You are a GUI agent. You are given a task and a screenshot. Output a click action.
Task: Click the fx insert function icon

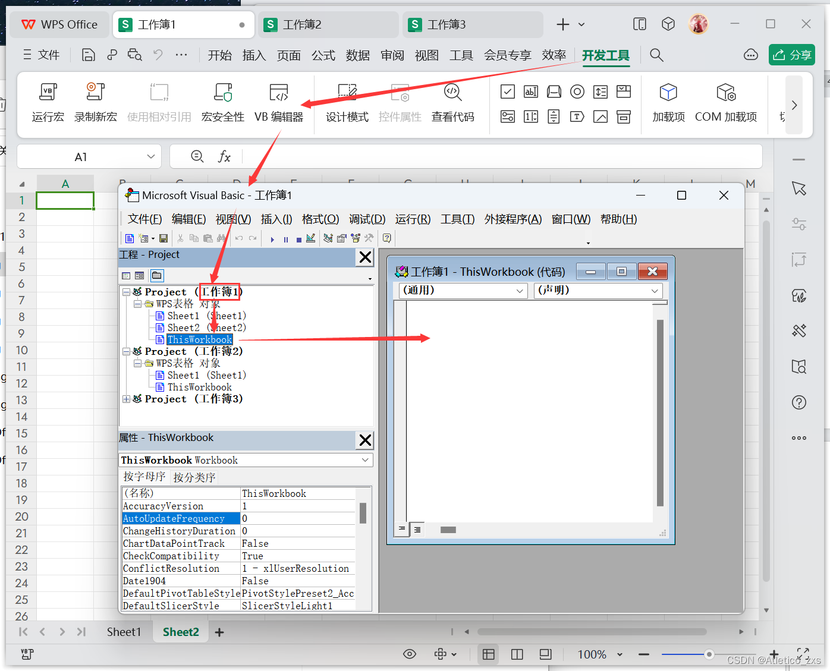224,156
